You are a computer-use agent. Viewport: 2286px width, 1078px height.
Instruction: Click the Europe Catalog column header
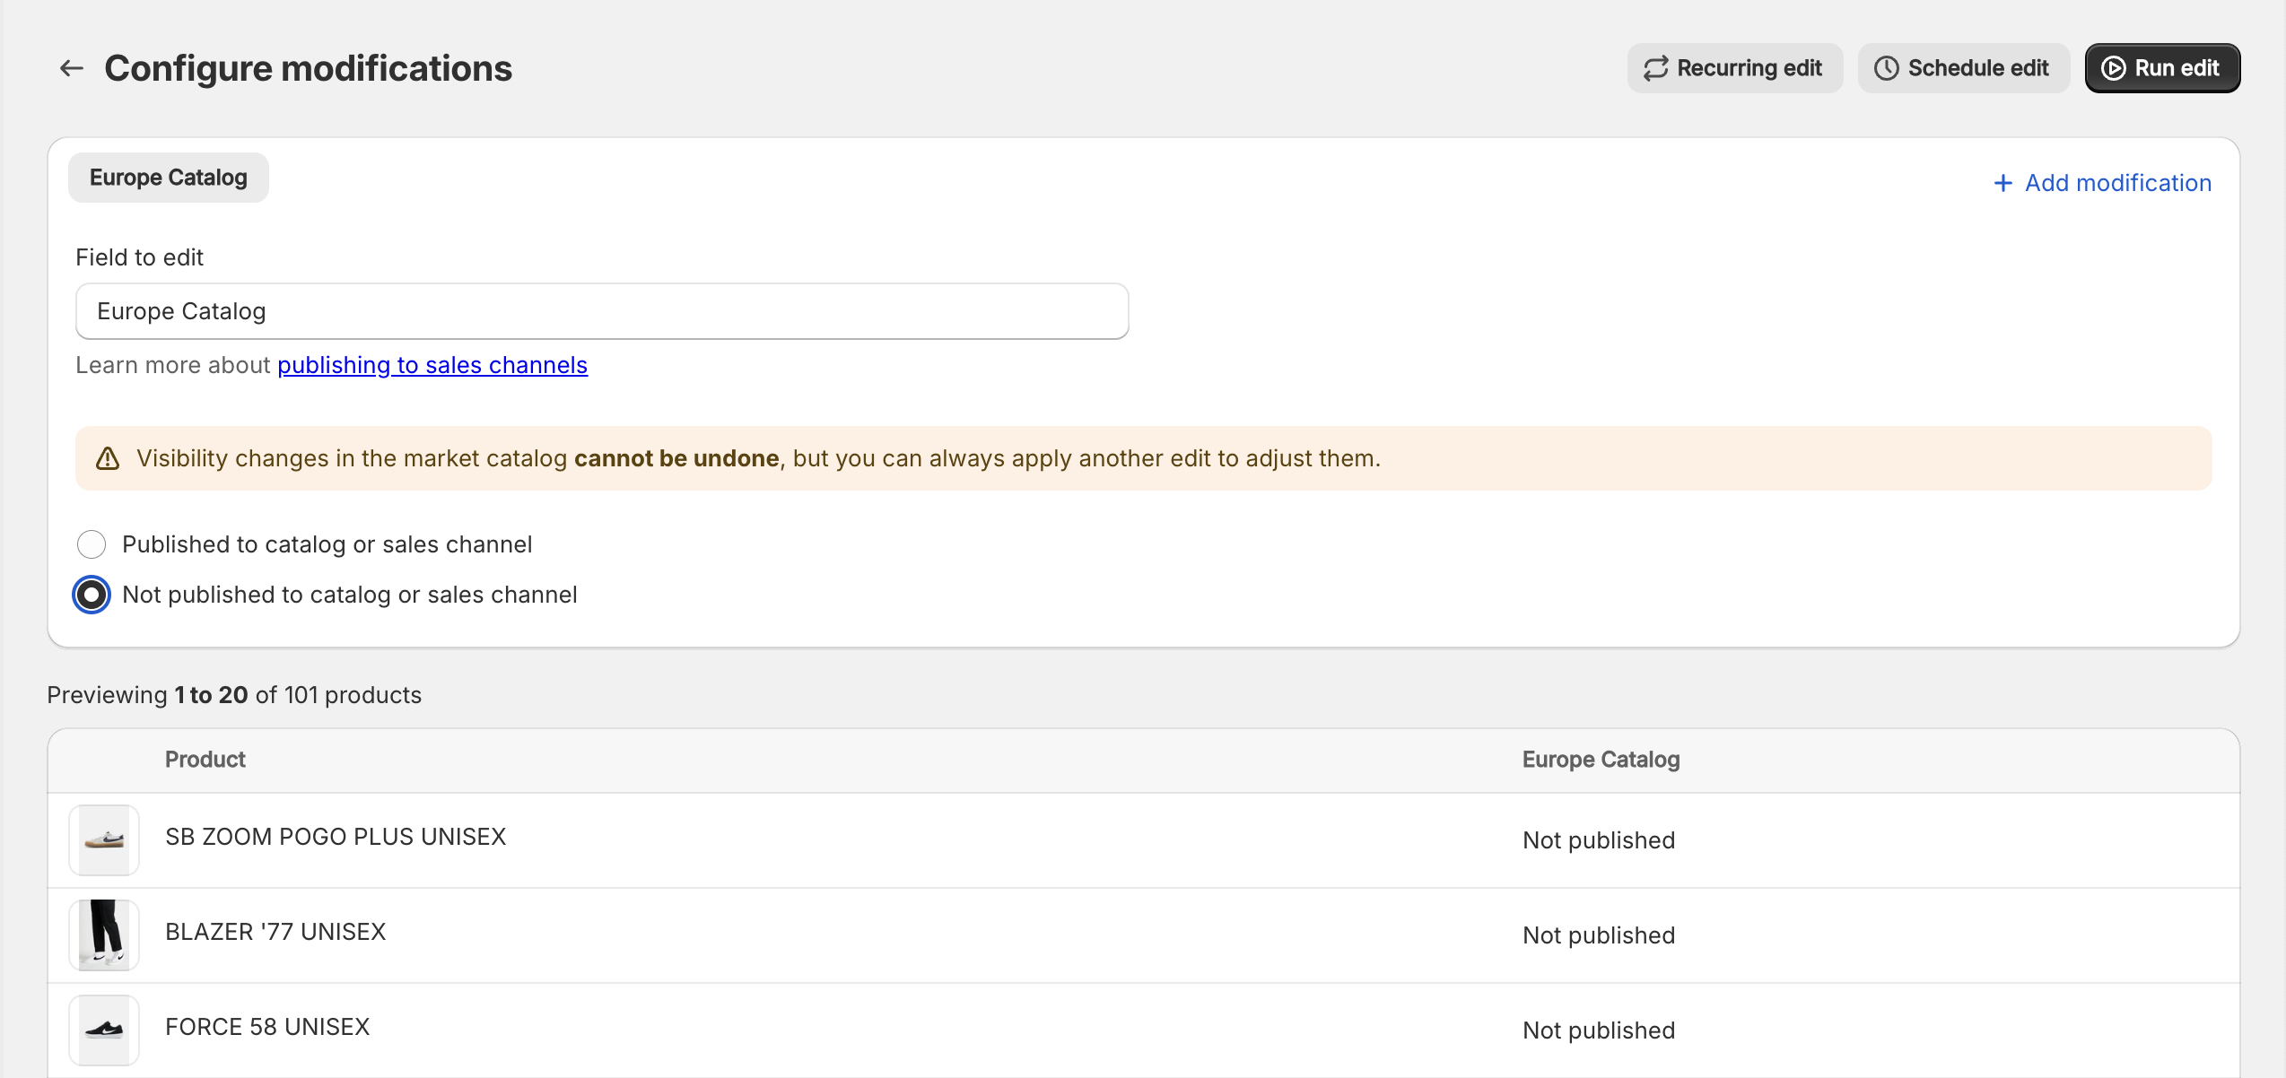point(1601,760)
